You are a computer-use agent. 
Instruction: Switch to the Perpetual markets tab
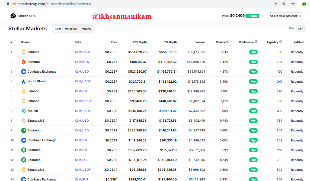[x=71, y=29]
